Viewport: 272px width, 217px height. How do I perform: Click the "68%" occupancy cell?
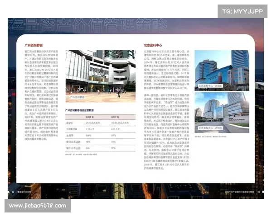tap(88, 136)
